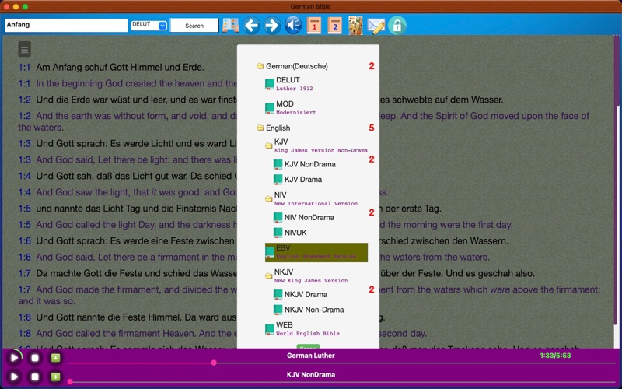
Task: Click the MOD book icon in list
Action: (269, 108)
